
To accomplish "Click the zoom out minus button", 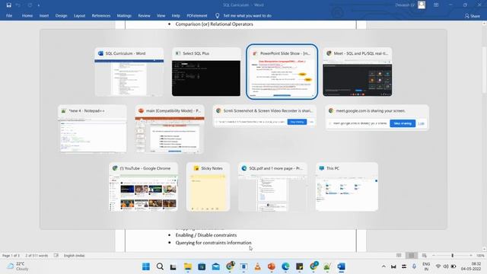I will (434, 256).
